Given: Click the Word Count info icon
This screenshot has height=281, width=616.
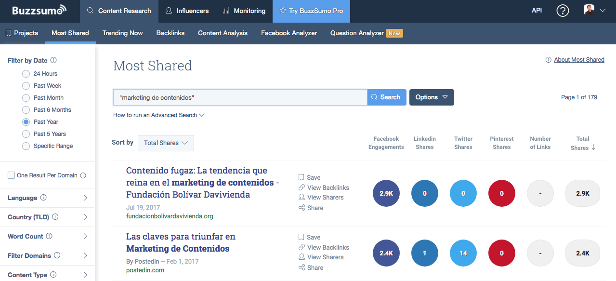Looking at the screenshot, I should tap(49, 236).
